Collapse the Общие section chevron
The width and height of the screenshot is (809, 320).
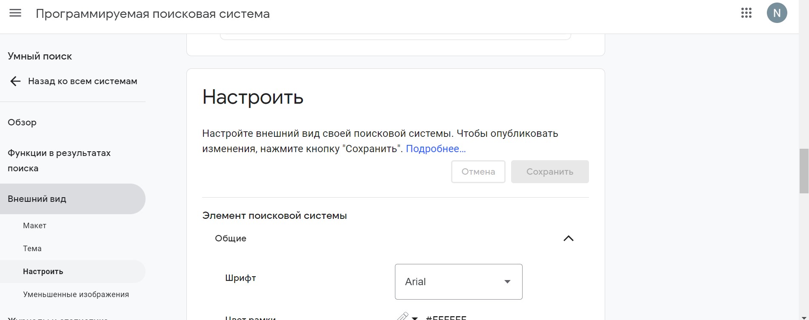point(568,238)
